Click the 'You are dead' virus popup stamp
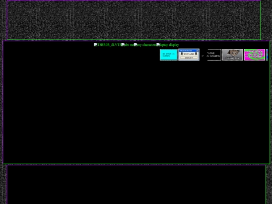The image size is (272, 204). pyautogui.click(x=189, y=55)
